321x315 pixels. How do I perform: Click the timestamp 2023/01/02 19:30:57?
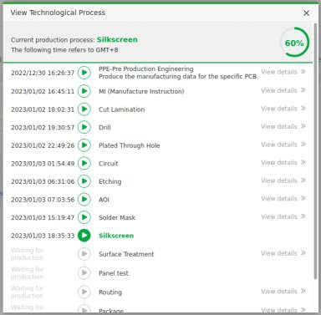click(x=43, y=128)
